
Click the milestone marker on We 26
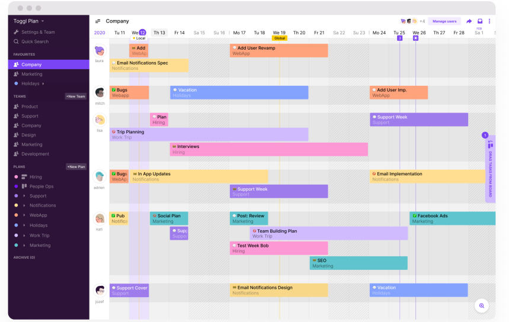[415, 38]
